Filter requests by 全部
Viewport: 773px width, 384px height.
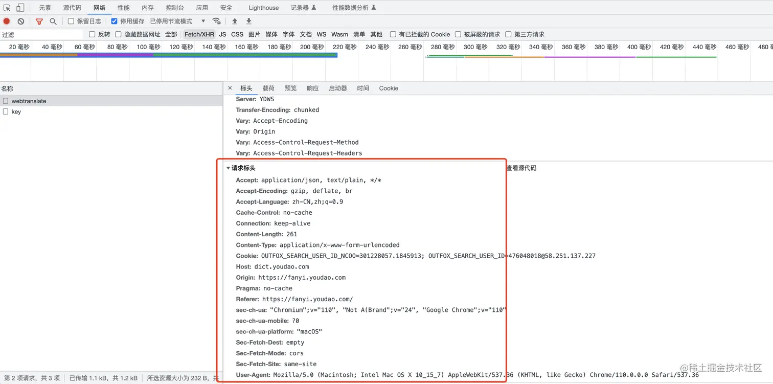[x=171, y=34]
